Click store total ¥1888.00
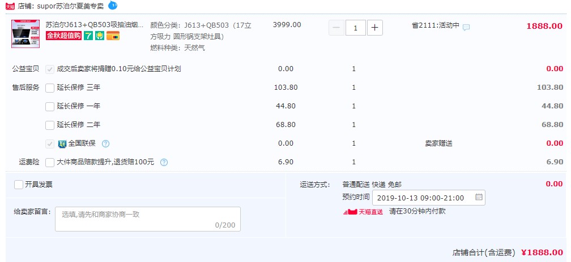571x262 pixels. point(542,252)
